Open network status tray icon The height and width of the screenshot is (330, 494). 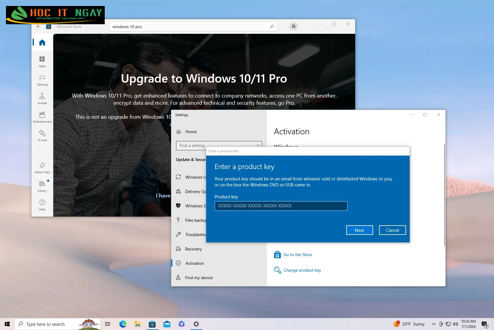pos(448,324)
